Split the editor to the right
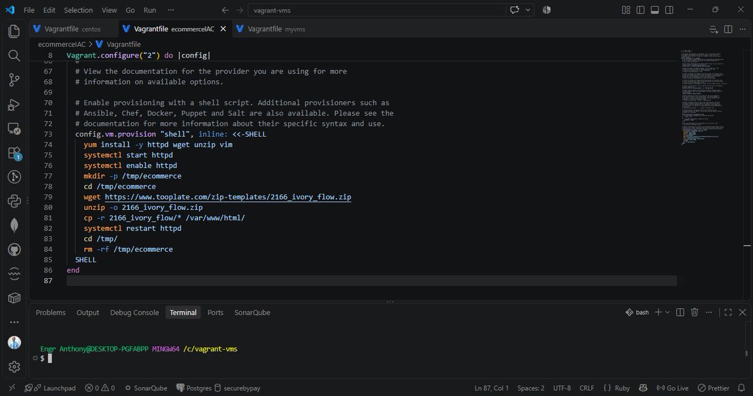The width and height of the screenshot is (753, 396). click(x=729, y=29)
